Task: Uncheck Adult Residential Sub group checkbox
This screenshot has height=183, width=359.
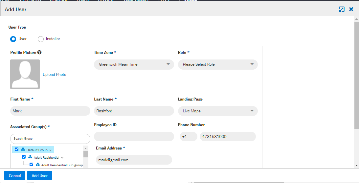Action: coord(31,165)
